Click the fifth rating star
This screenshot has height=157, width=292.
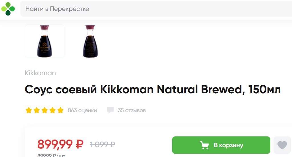pyautogui.click(x=60, y=110)
